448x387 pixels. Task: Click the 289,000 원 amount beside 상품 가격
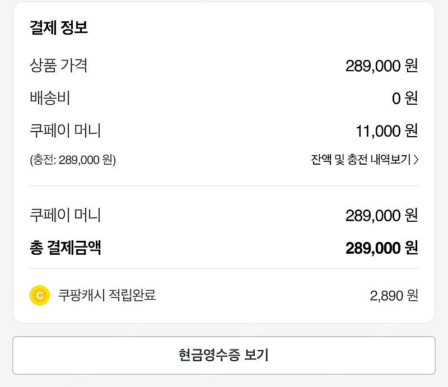click(381, 66)
